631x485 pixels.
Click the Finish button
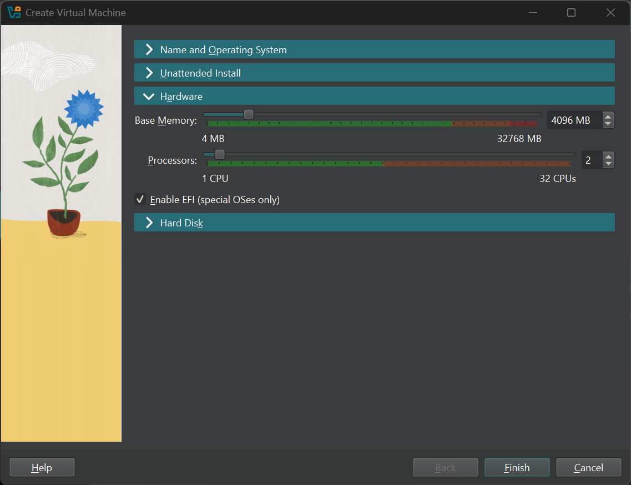point(517,468)
